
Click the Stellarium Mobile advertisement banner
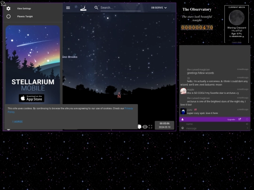click(33, 65)
